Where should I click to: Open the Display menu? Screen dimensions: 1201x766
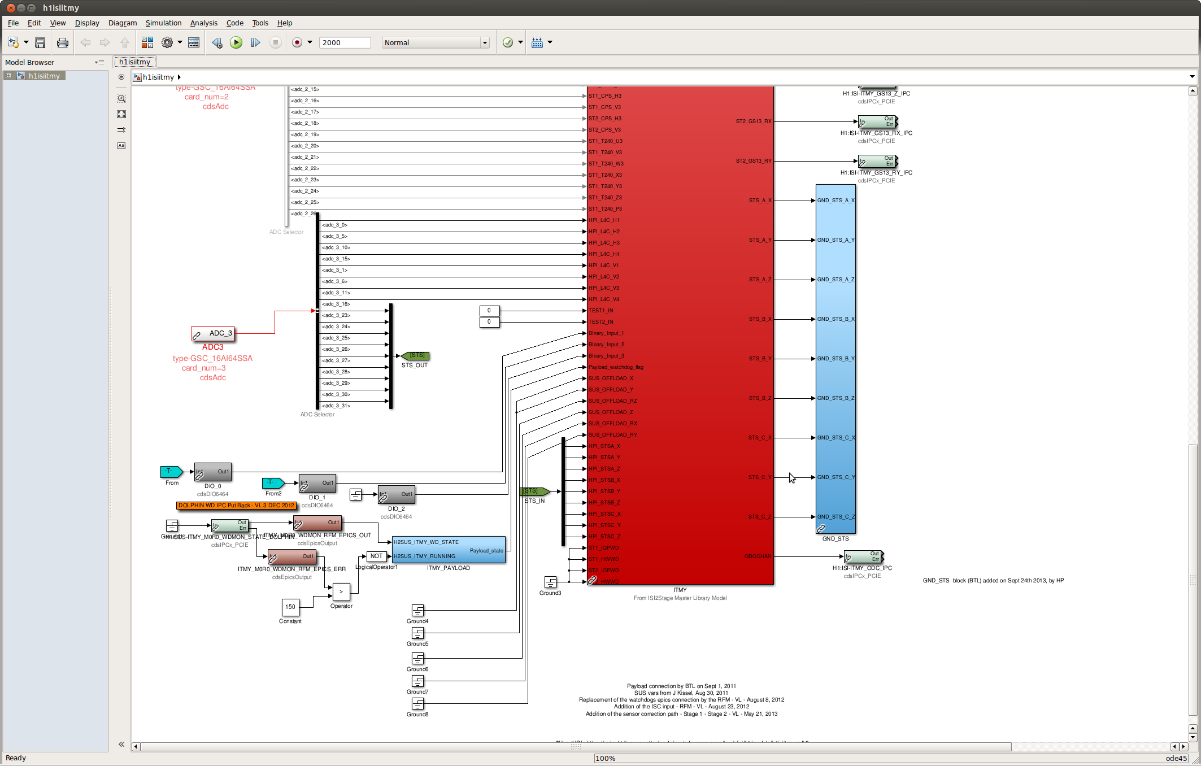87,23
